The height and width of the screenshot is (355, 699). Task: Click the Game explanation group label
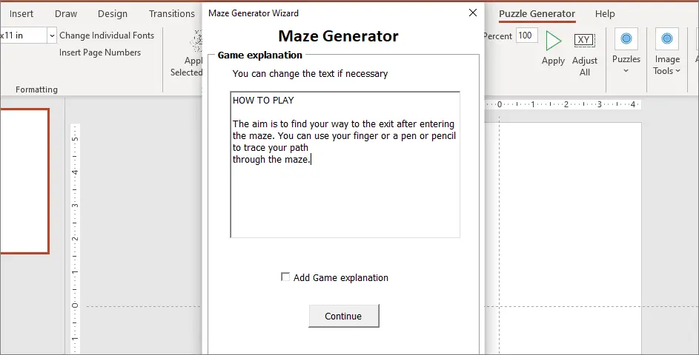pyautogui.click(x=260, y=55)
